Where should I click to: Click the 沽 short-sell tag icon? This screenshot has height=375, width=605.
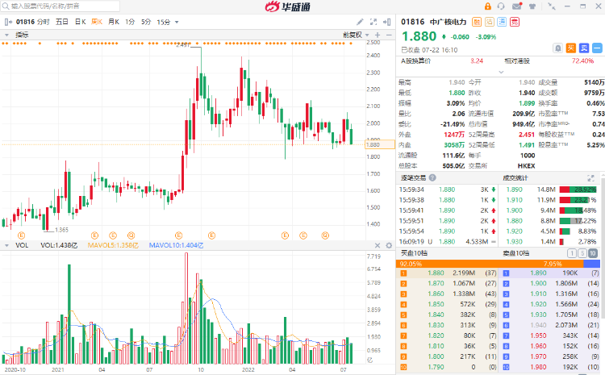490,22
